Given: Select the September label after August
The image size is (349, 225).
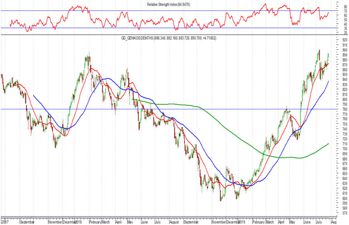Looking at the screenshot, I should [x=191, y=222].
